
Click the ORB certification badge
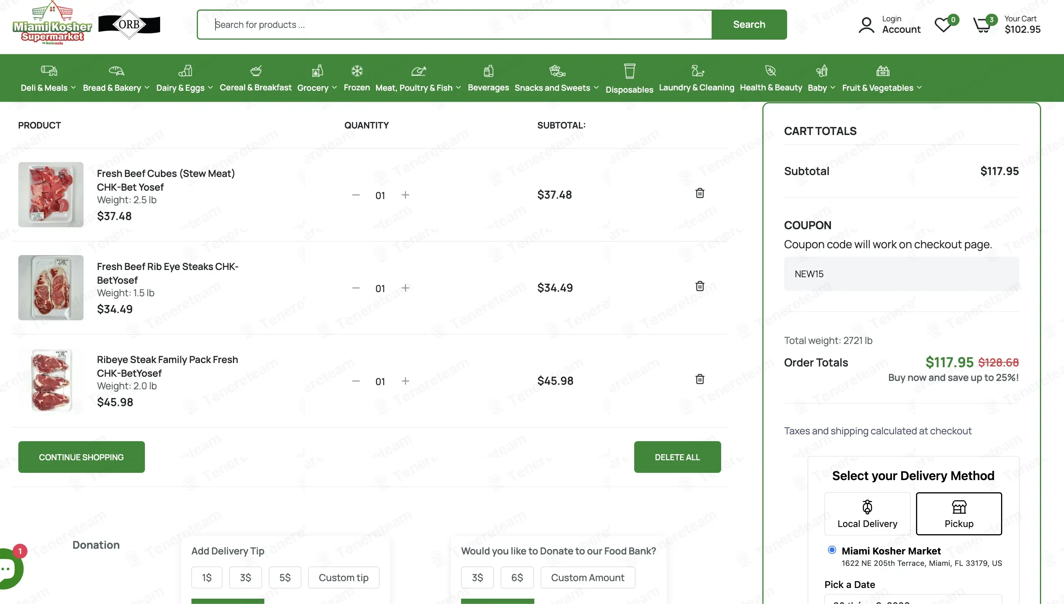pos(129,24)
